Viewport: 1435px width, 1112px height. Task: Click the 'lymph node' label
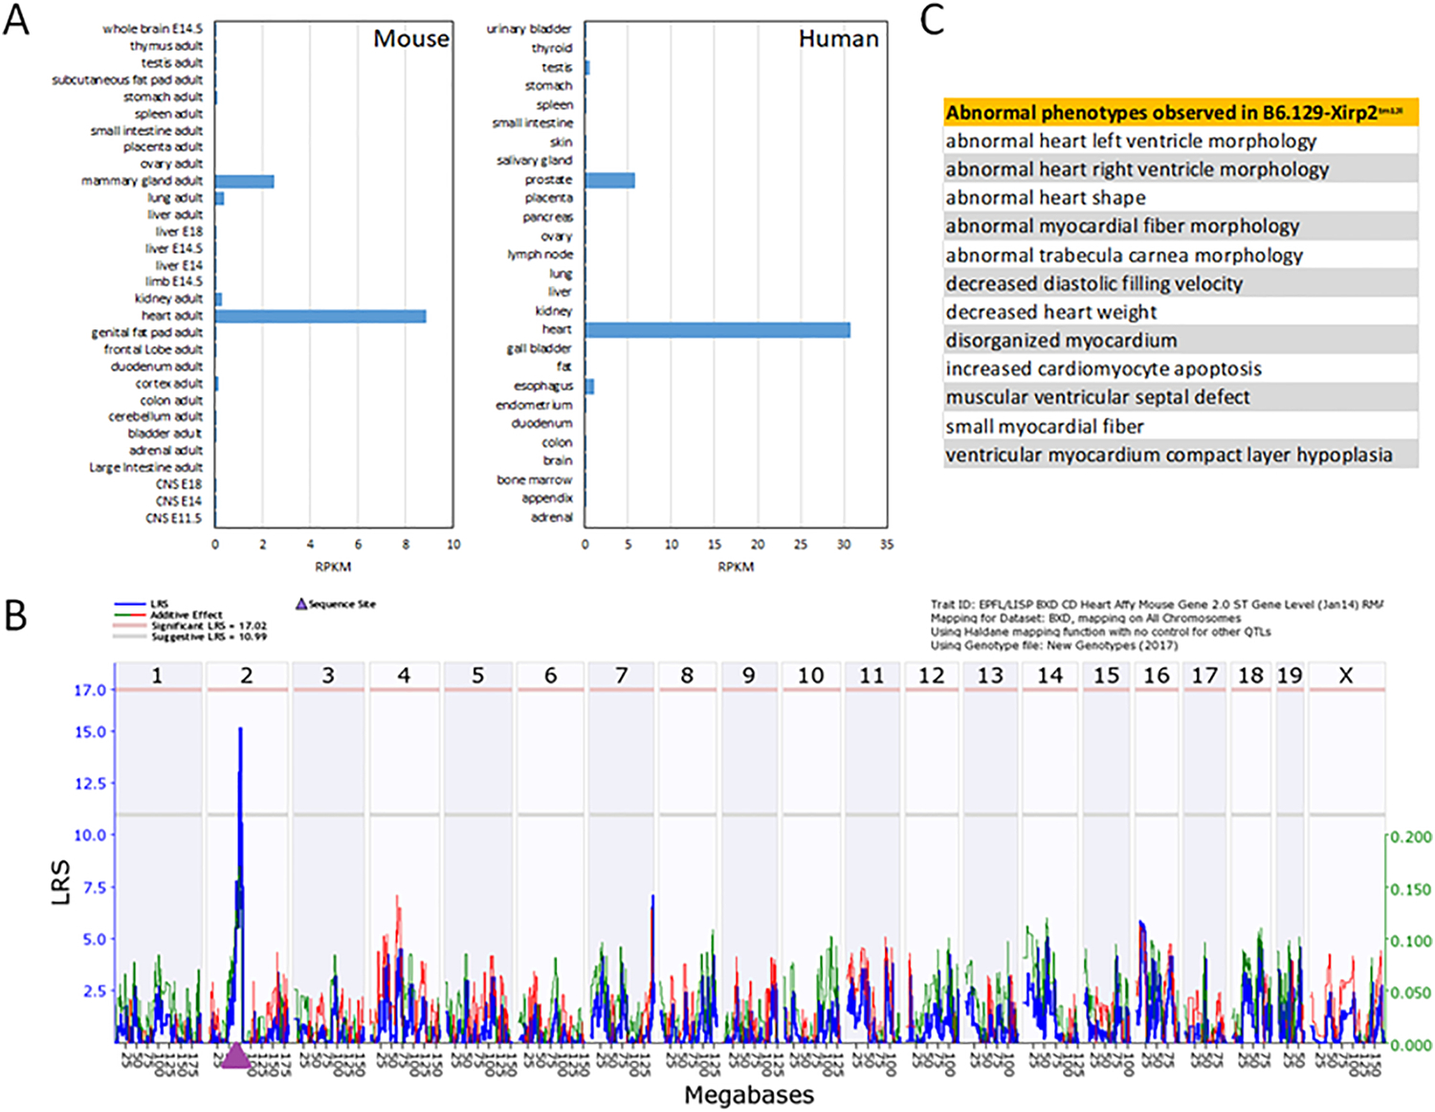point(541,255)
